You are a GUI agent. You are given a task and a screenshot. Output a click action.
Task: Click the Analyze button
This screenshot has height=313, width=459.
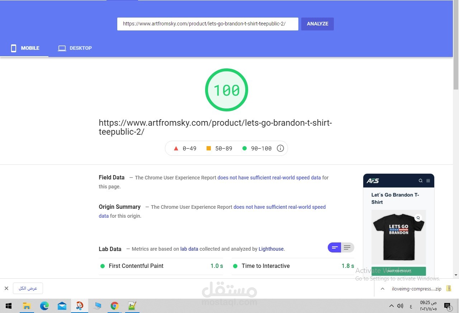(x=317, y=24)
